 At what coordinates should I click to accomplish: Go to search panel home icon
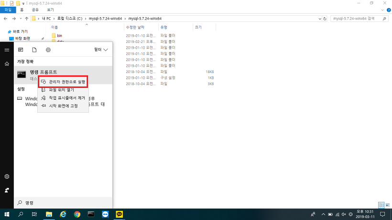pyautogui.click(x=7, y=64)
